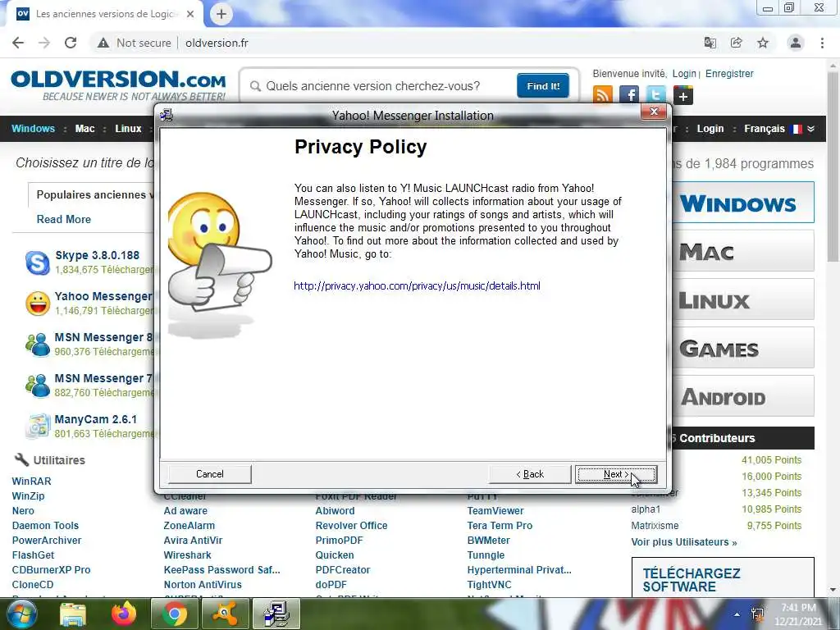
Task: Click the Not secure warning icon
Action: [103, 43]
